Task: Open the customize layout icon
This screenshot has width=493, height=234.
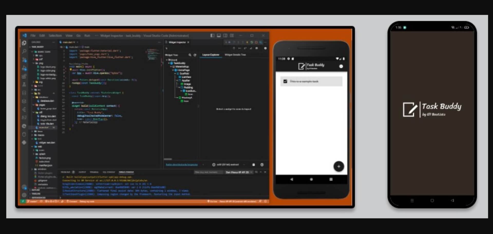Action: [232, 35]
